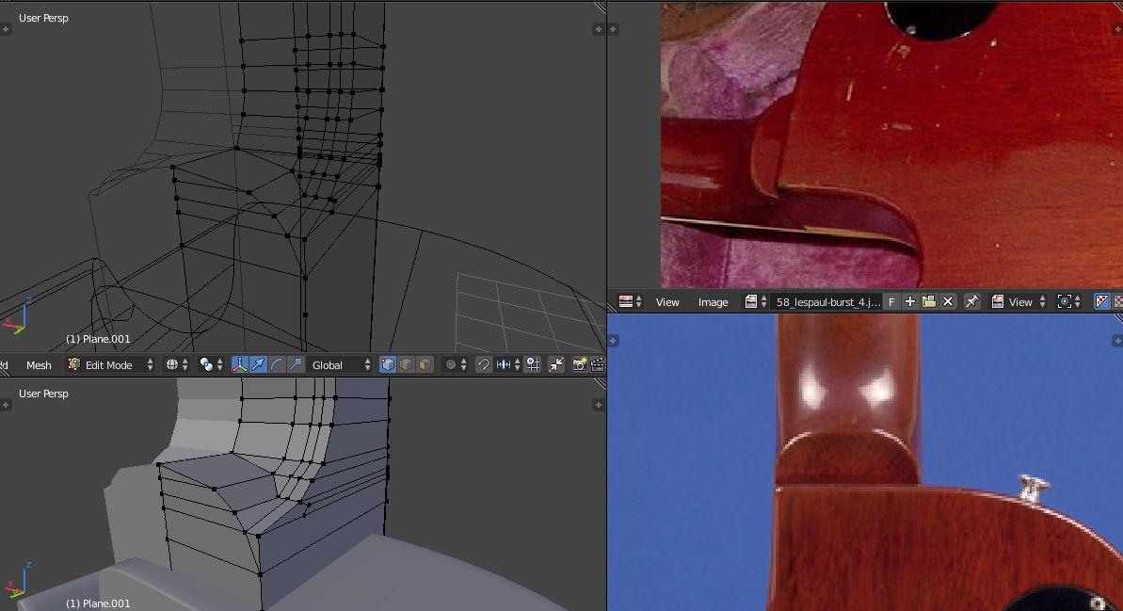
Task: Open the Edit Mode selector dropdown
Action: (x=110, y=364)
